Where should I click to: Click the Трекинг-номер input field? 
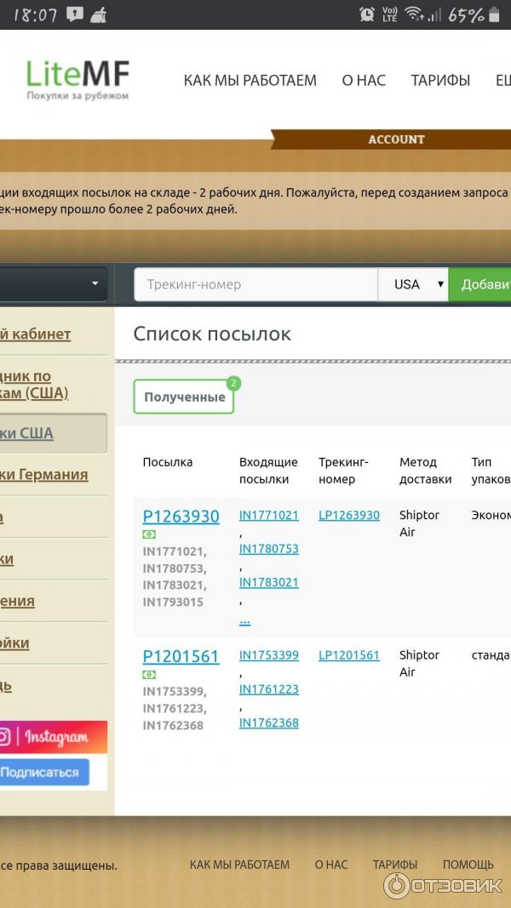pyautogui.click(x=255, y=284)
